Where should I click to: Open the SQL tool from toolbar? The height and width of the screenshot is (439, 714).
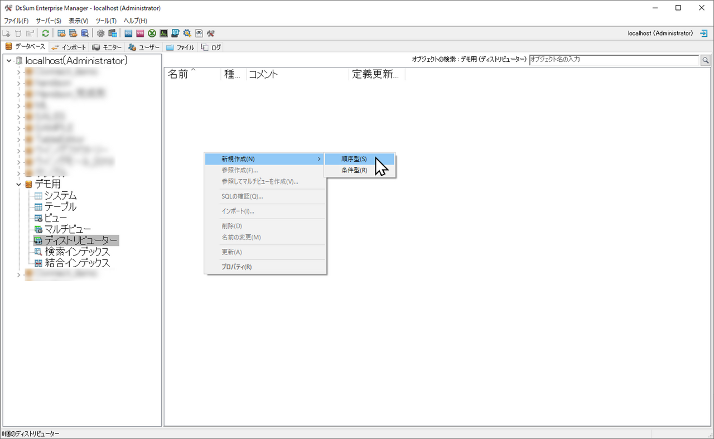[x=128, y=33]
